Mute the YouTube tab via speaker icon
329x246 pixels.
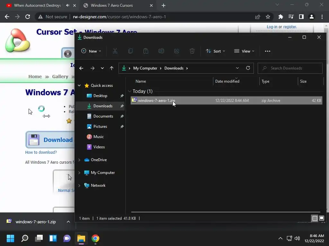pyautogui.click(x=67, y=5)
